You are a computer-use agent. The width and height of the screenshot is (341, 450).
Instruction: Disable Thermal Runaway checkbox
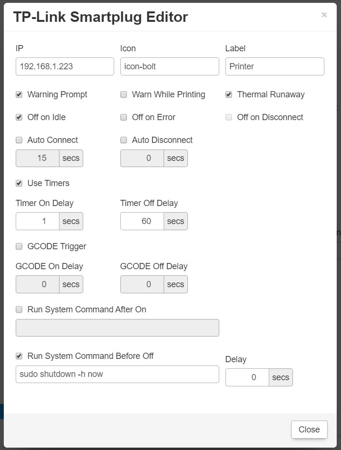229,94
